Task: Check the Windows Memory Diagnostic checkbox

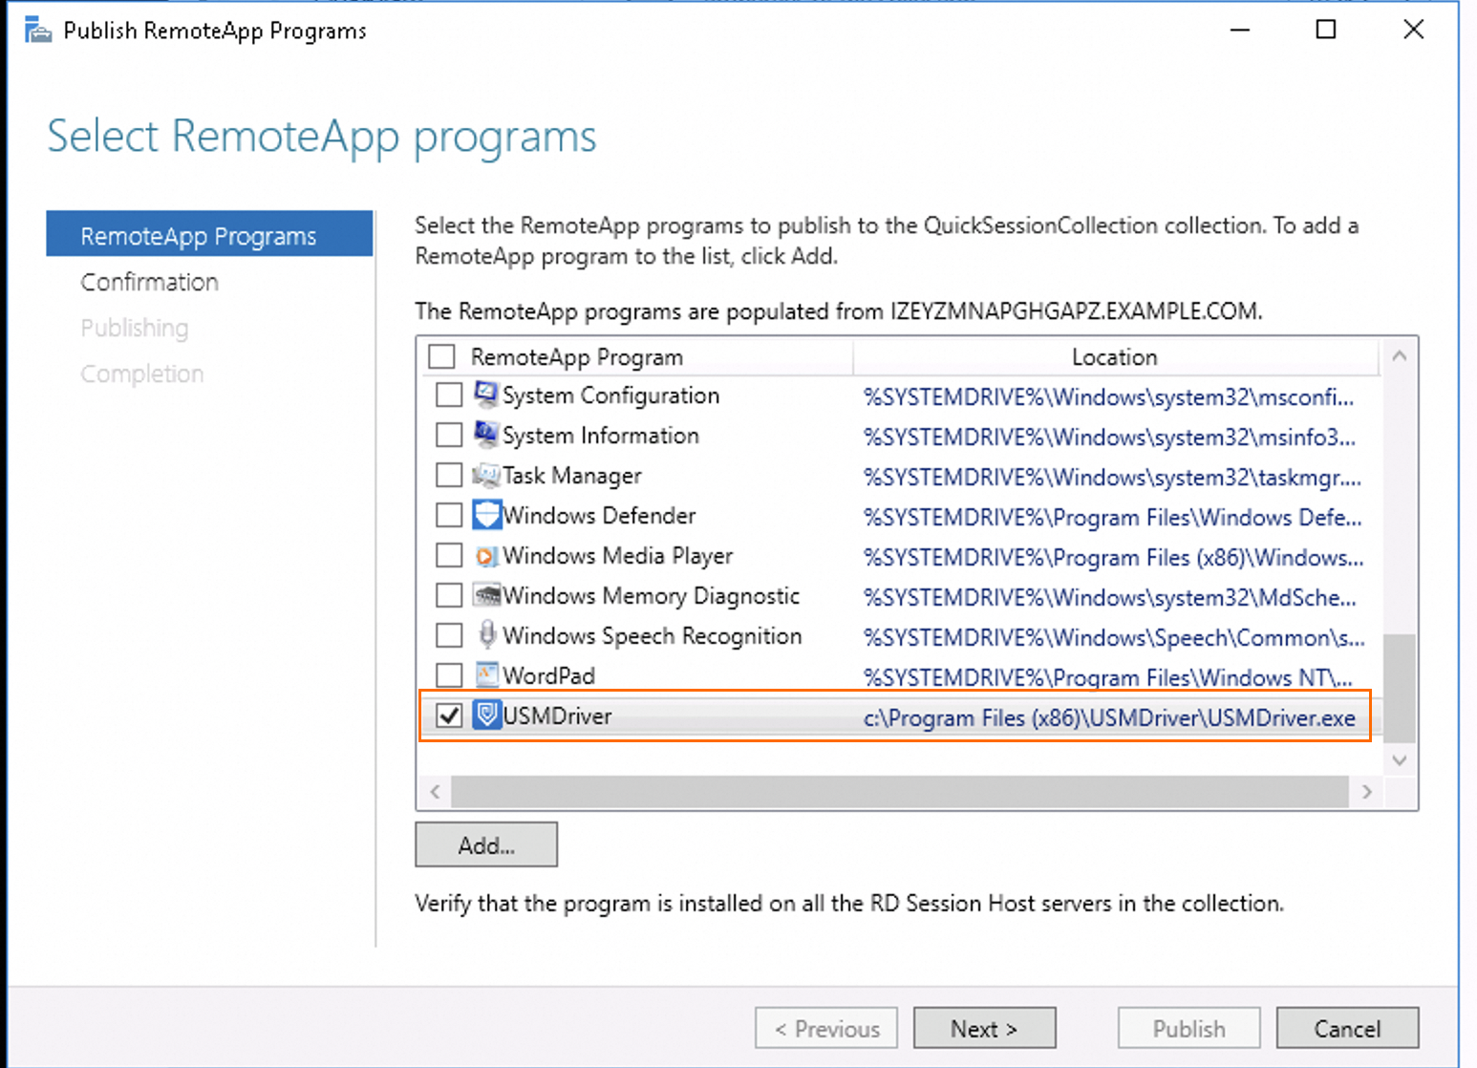Action: 449,595
